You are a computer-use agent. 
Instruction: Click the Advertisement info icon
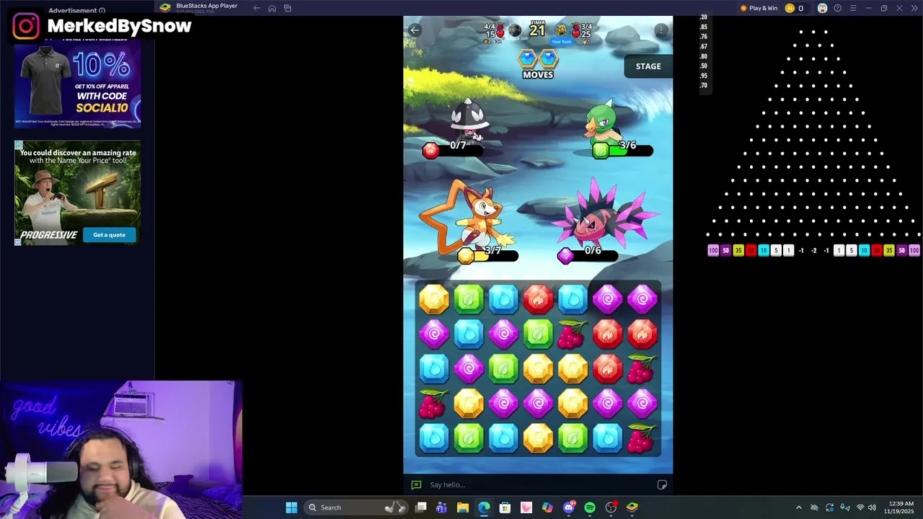(x=102, y=11)
